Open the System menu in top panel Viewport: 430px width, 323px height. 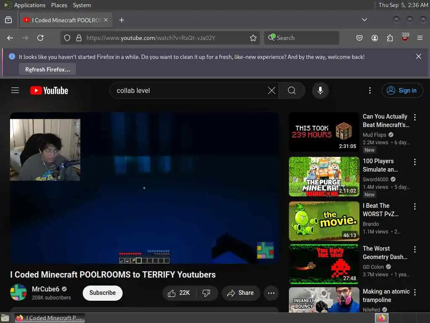click(82, 5)
